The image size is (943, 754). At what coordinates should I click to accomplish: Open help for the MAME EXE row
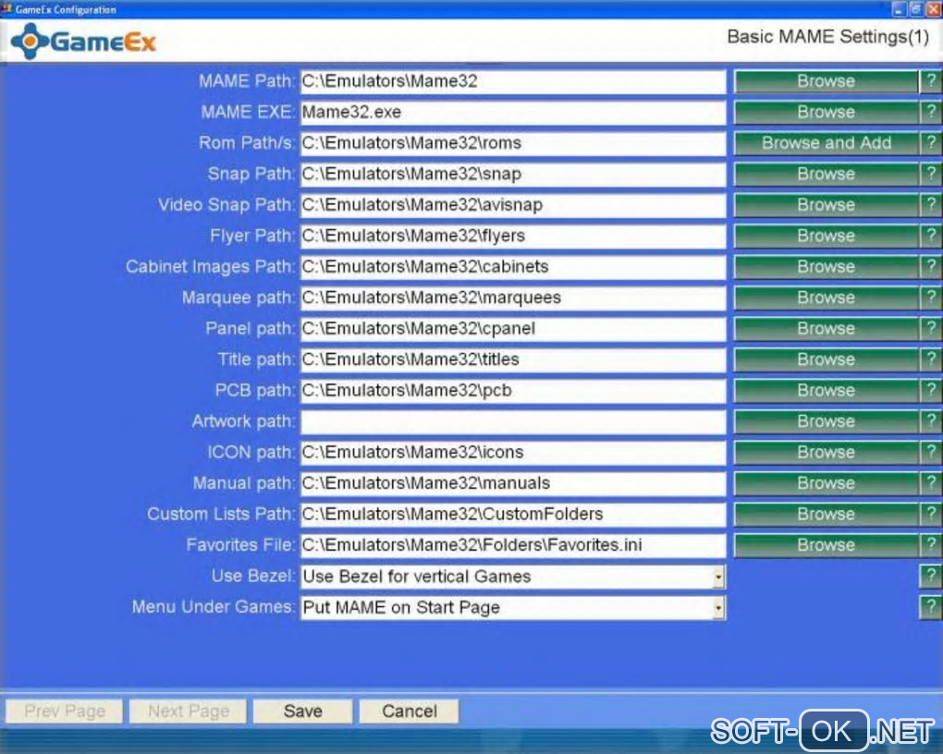(931, 112)
